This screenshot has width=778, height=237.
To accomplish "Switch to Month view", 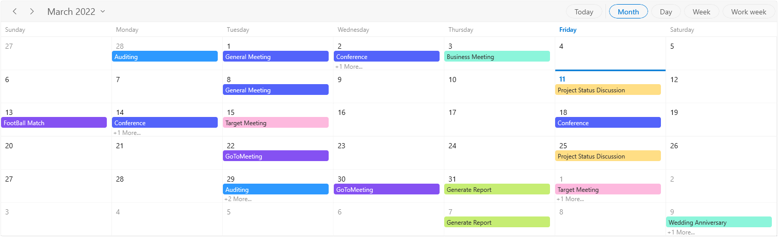I will [x=628, y=12].
